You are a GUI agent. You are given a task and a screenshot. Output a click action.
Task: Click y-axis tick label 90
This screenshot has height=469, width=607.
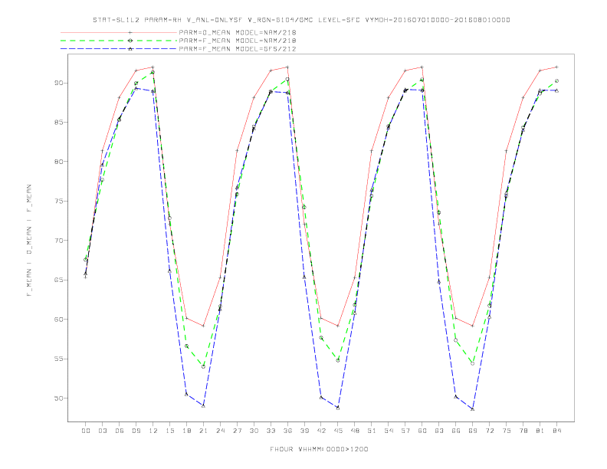point(58,83)
